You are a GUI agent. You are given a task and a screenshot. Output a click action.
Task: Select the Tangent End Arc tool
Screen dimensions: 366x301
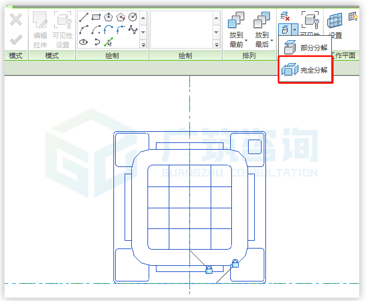(108, 30)
